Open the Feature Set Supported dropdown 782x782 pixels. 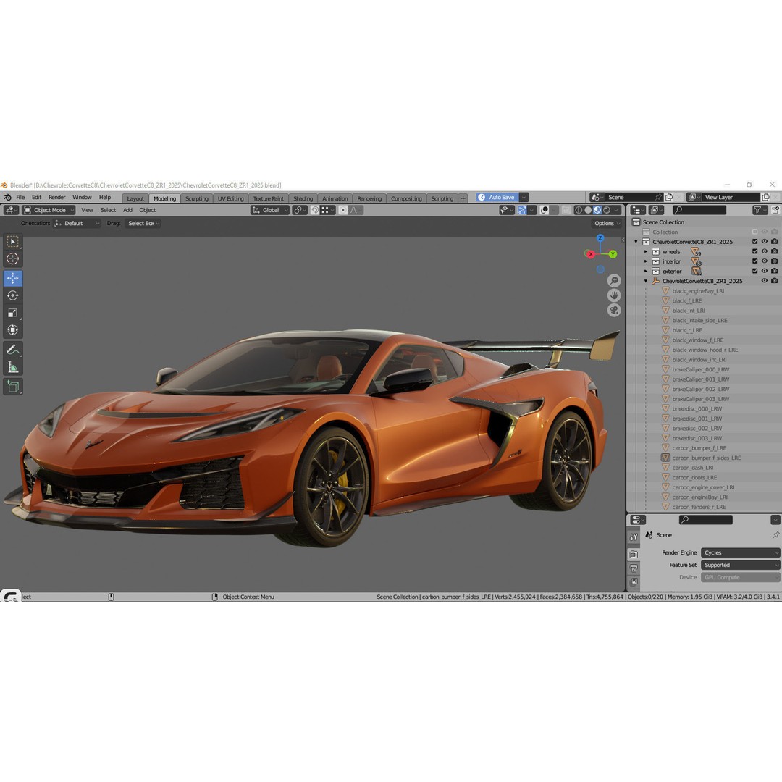coord(741,565)
